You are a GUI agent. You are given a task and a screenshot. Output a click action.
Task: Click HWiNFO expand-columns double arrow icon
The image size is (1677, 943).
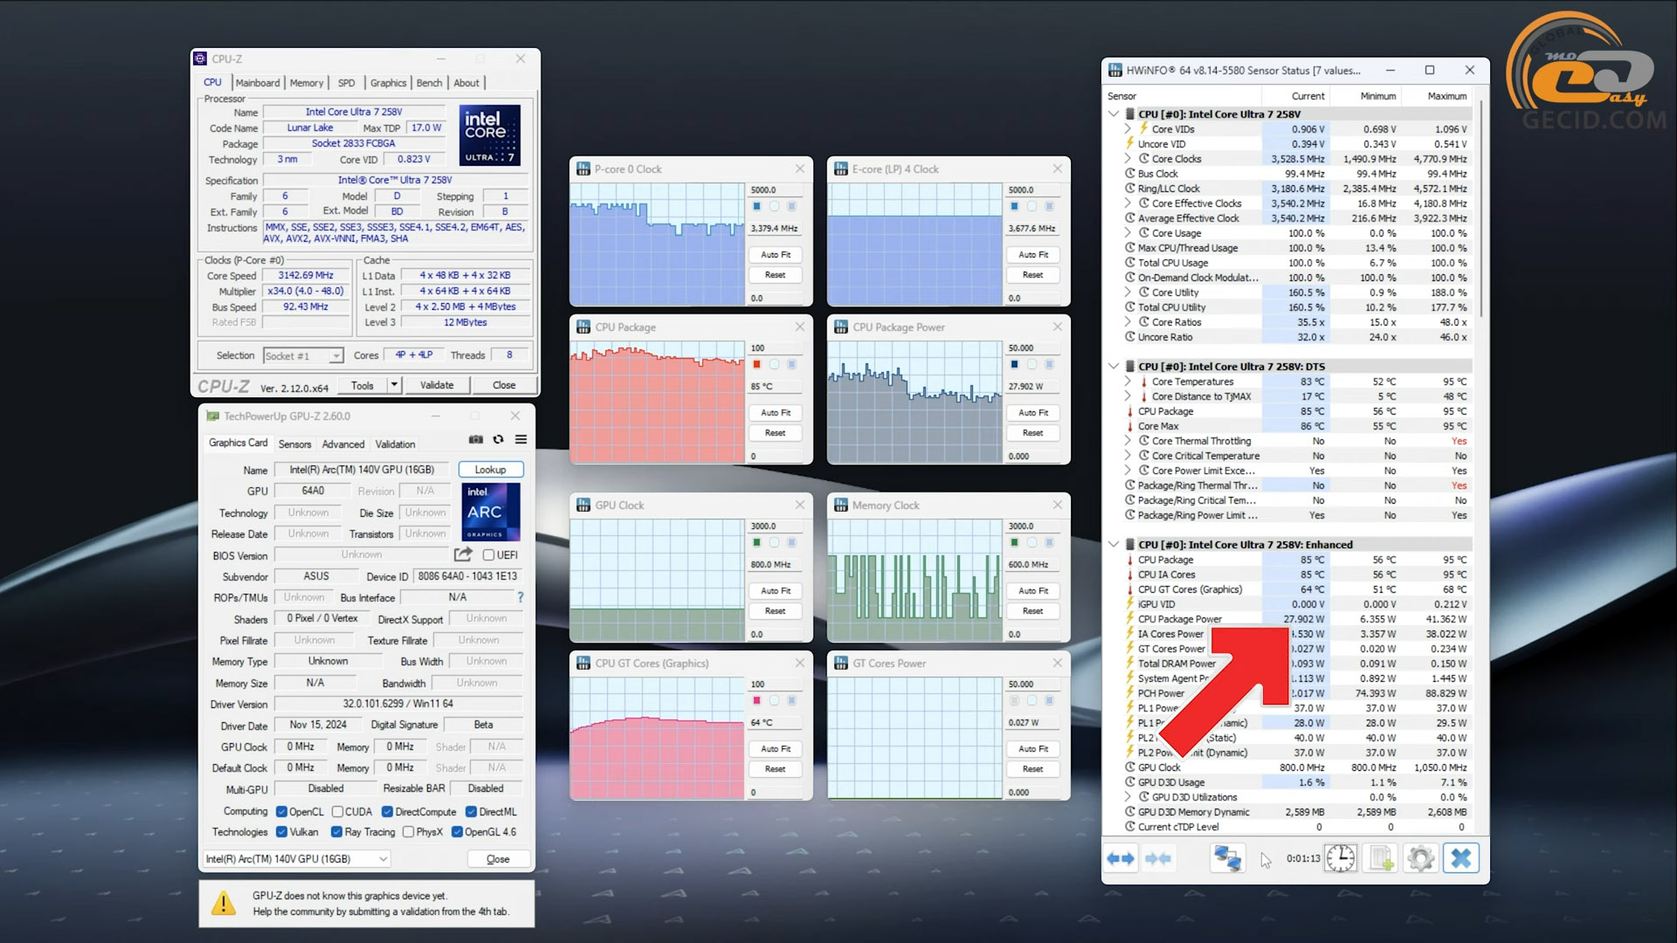(x=1121, y=858)
